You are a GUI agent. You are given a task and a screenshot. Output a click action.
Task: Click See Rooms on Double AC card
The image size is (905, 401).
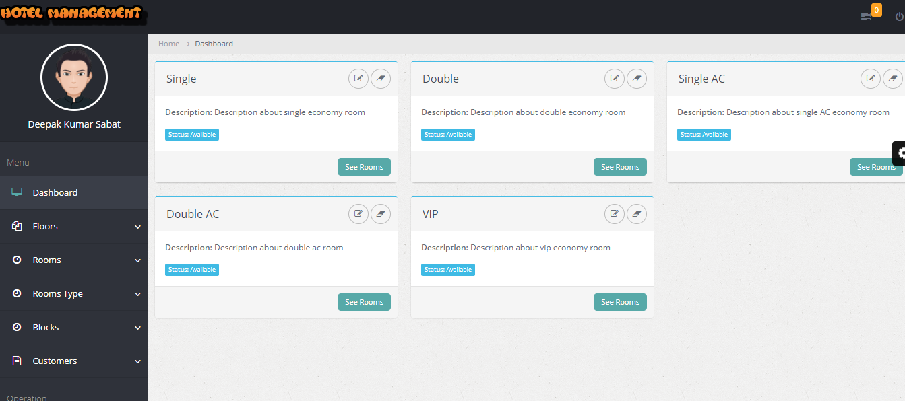[x=364, y=302]
